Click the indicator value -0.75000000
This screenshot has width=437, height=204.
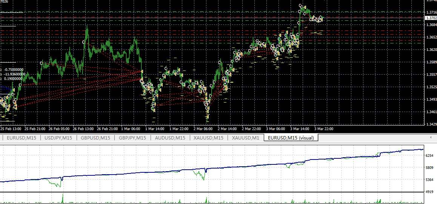[x=14, y=70]
